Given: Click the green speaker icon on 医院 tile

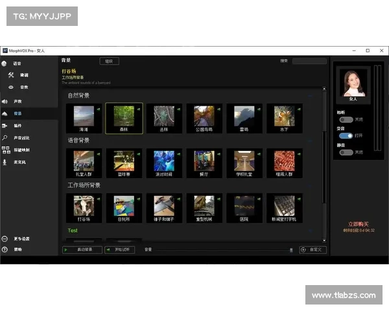Looking at the screenshot, I should (259, 199).
